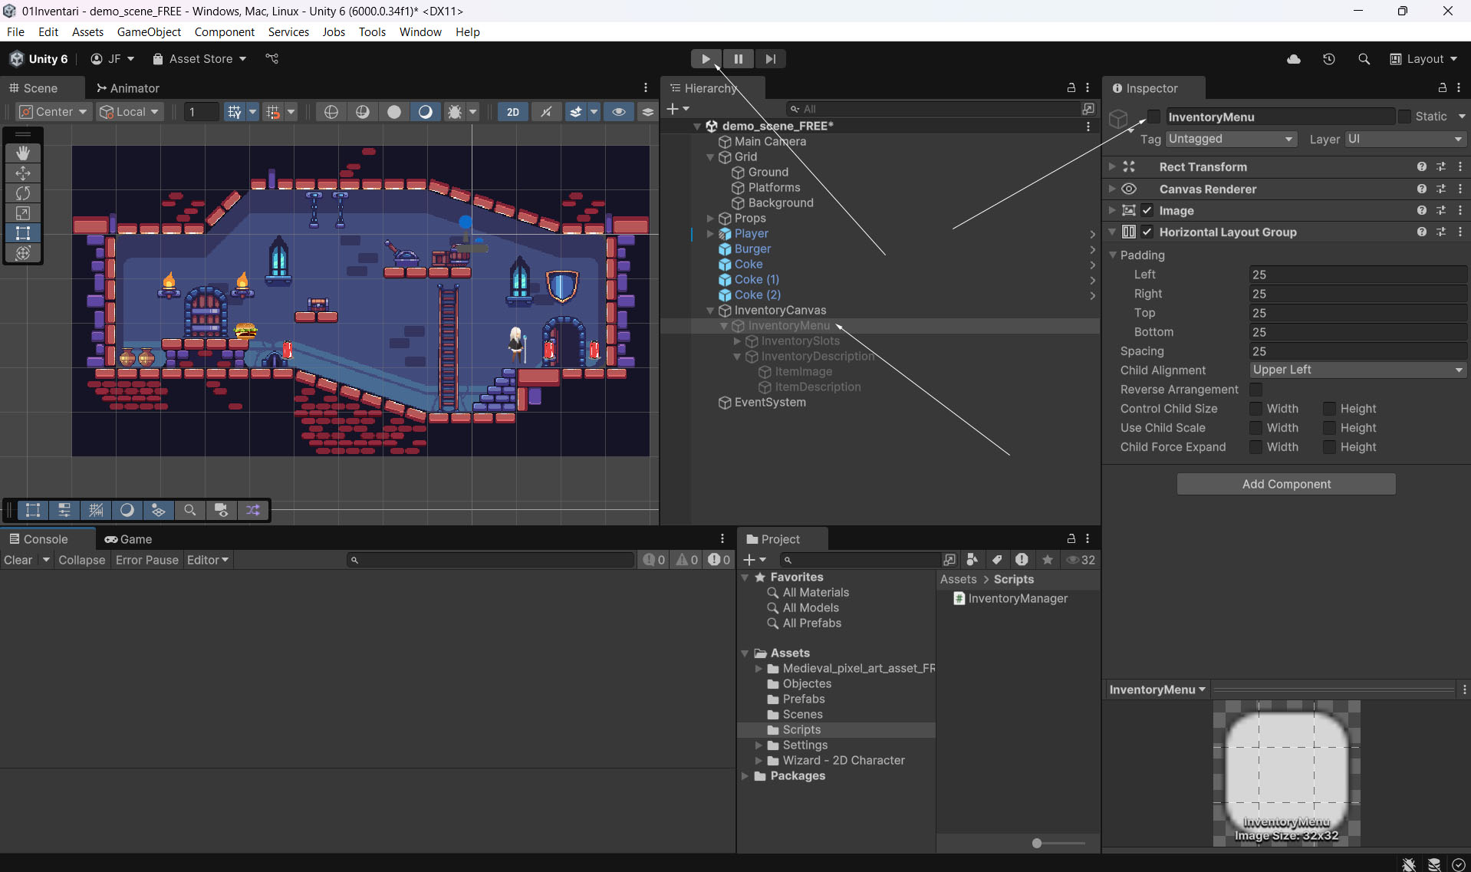
Task: Switch to the Game tab
Action: click(129, 539)
